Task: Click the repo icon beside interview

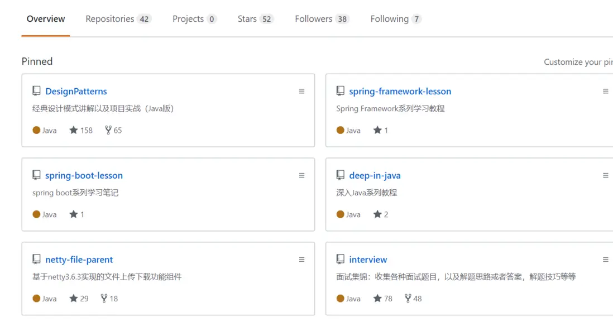Action: pyautogui.click(x=341, y=259)
